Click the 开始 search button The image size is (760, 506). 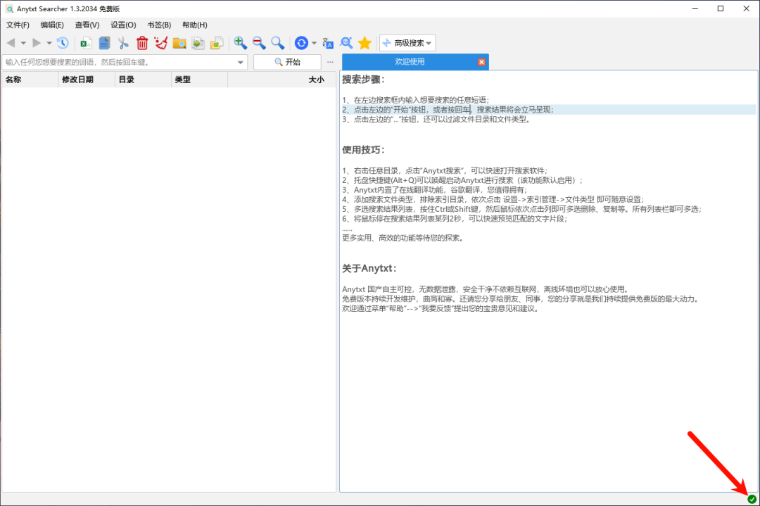pyautogui.click(x=287, y=62)
